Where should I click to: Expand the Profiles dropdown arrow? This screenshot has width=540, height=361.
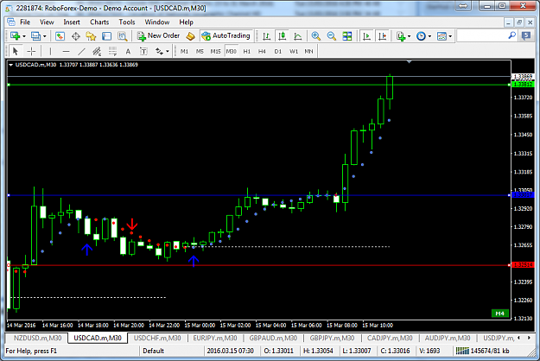pyautogui.click(x=44, y=36)
